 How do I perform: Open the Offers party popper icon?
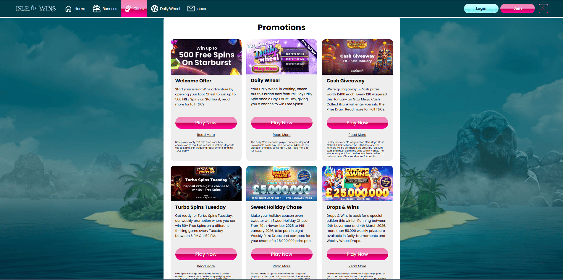[128, 9]
